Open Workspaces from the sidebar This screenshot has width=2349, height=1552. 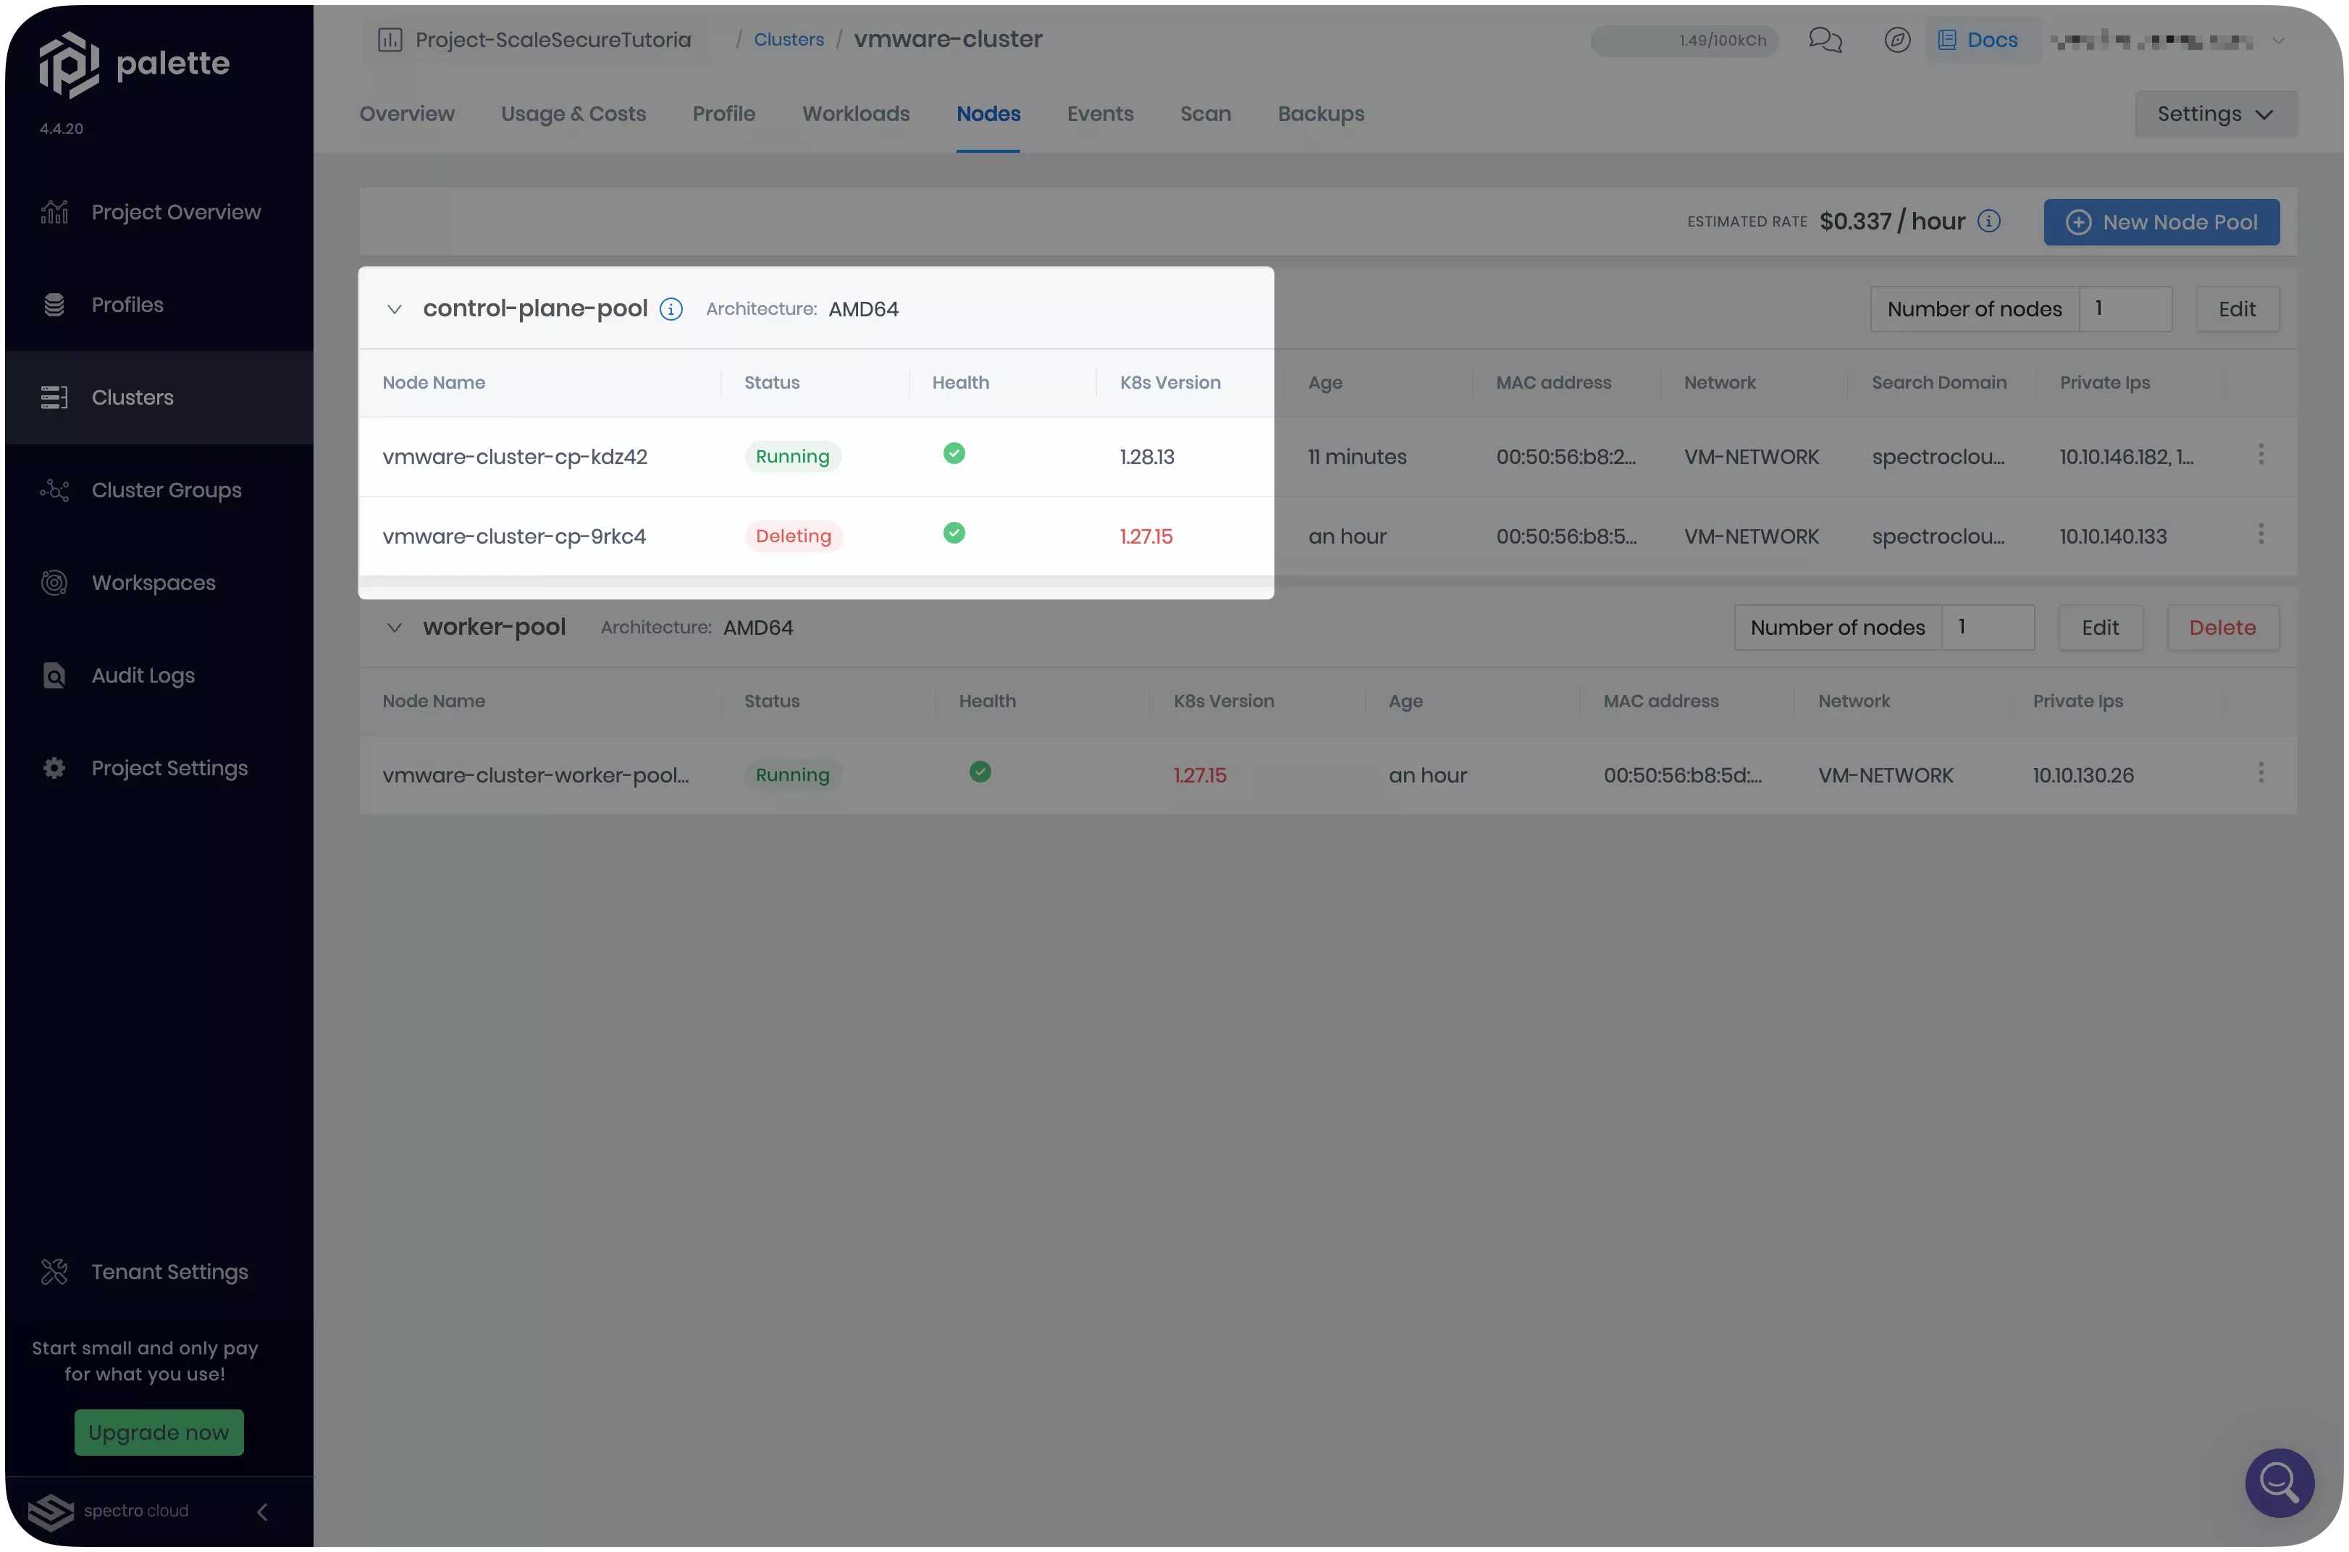[x=154, y=582]
